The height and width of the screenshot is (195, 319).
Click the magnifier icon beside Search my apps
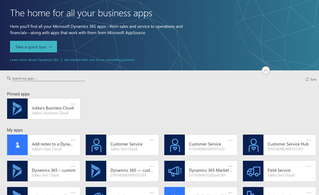click(9, 78)
